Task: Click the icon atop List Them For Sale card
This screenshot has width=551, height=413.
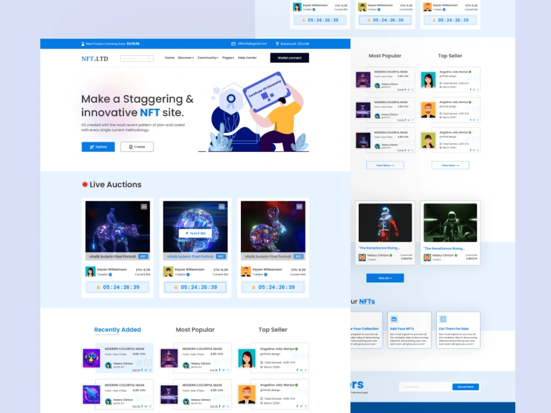Action: pos(443,319)
